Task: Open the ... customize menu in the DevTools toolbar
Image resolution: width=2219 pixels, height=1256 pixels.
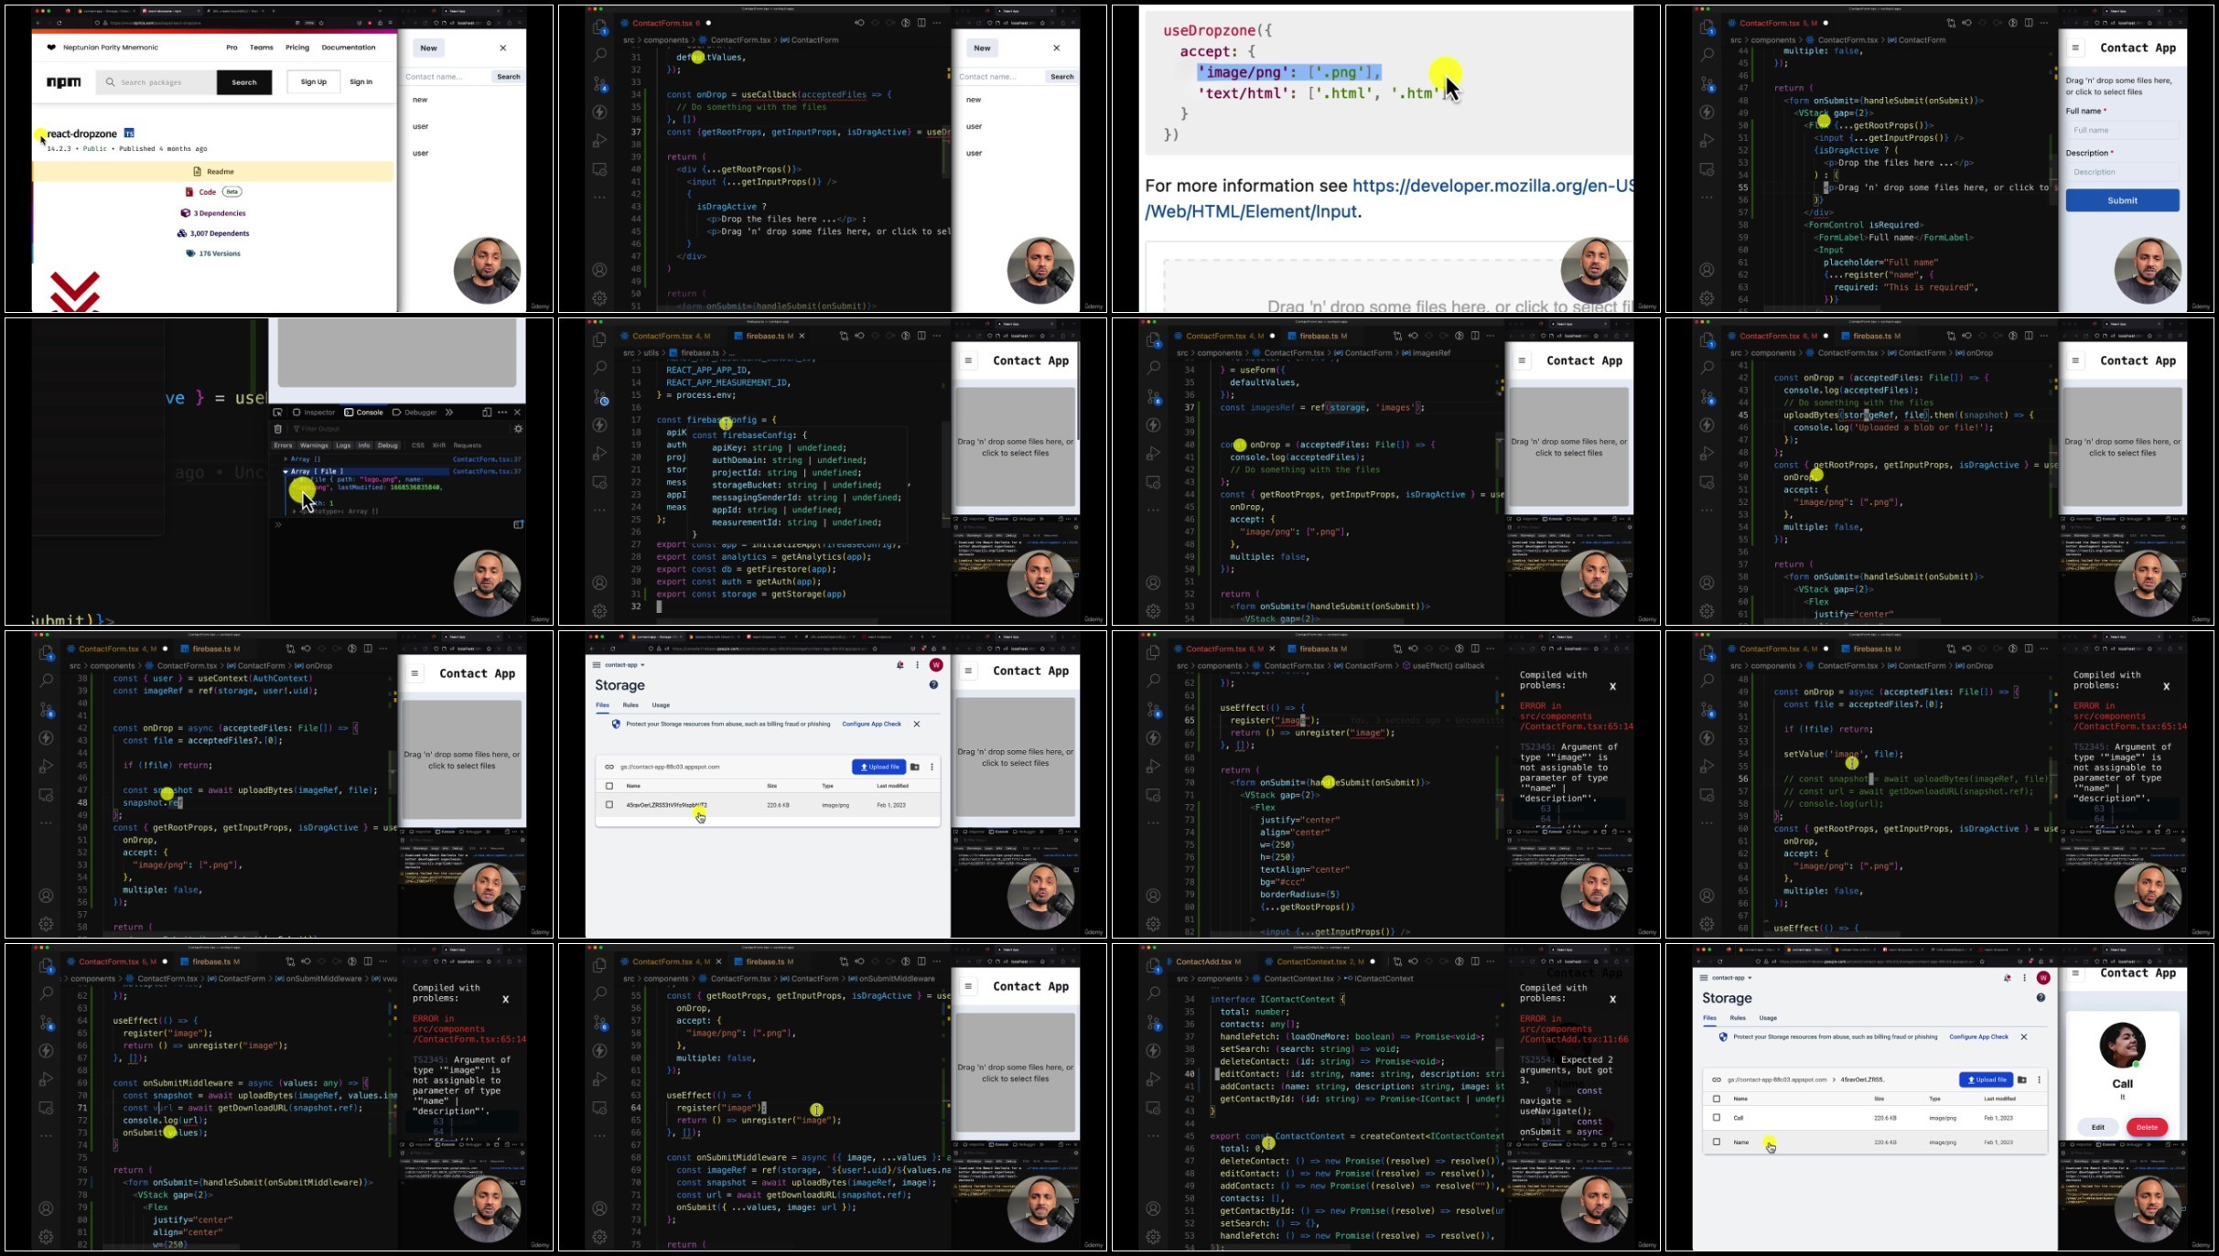Action: 502,413
